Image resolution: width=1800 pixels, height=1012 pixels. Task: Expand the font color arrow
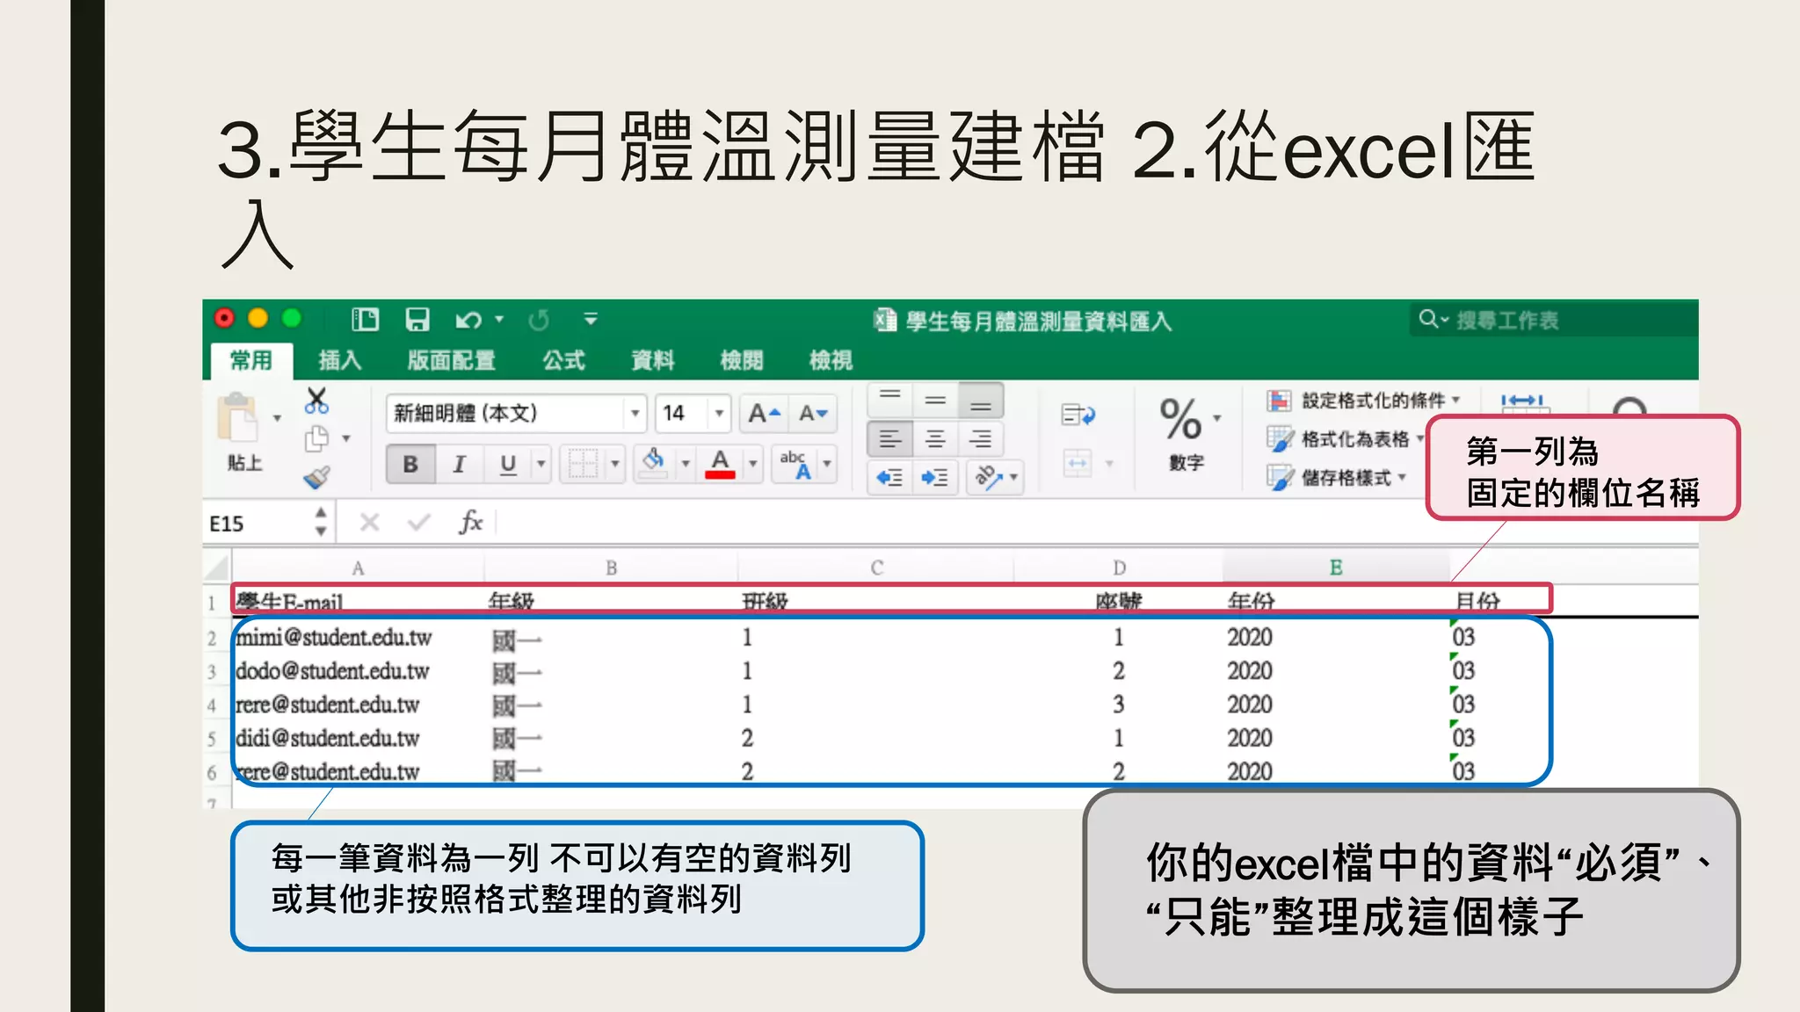click(x=753, y=464)
